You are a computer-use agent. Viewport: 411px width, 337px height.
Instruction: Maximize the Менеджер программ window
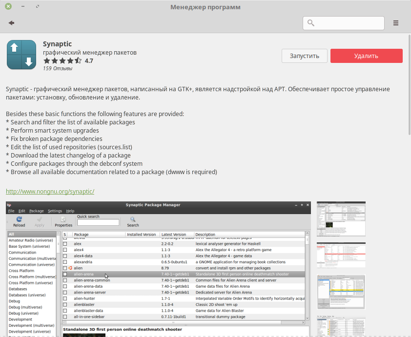point(38,6)
